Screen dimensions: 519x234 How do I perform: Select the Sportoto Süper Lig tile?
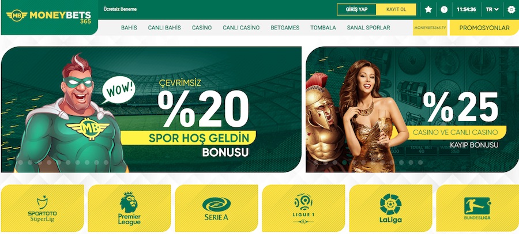(42, 208)
